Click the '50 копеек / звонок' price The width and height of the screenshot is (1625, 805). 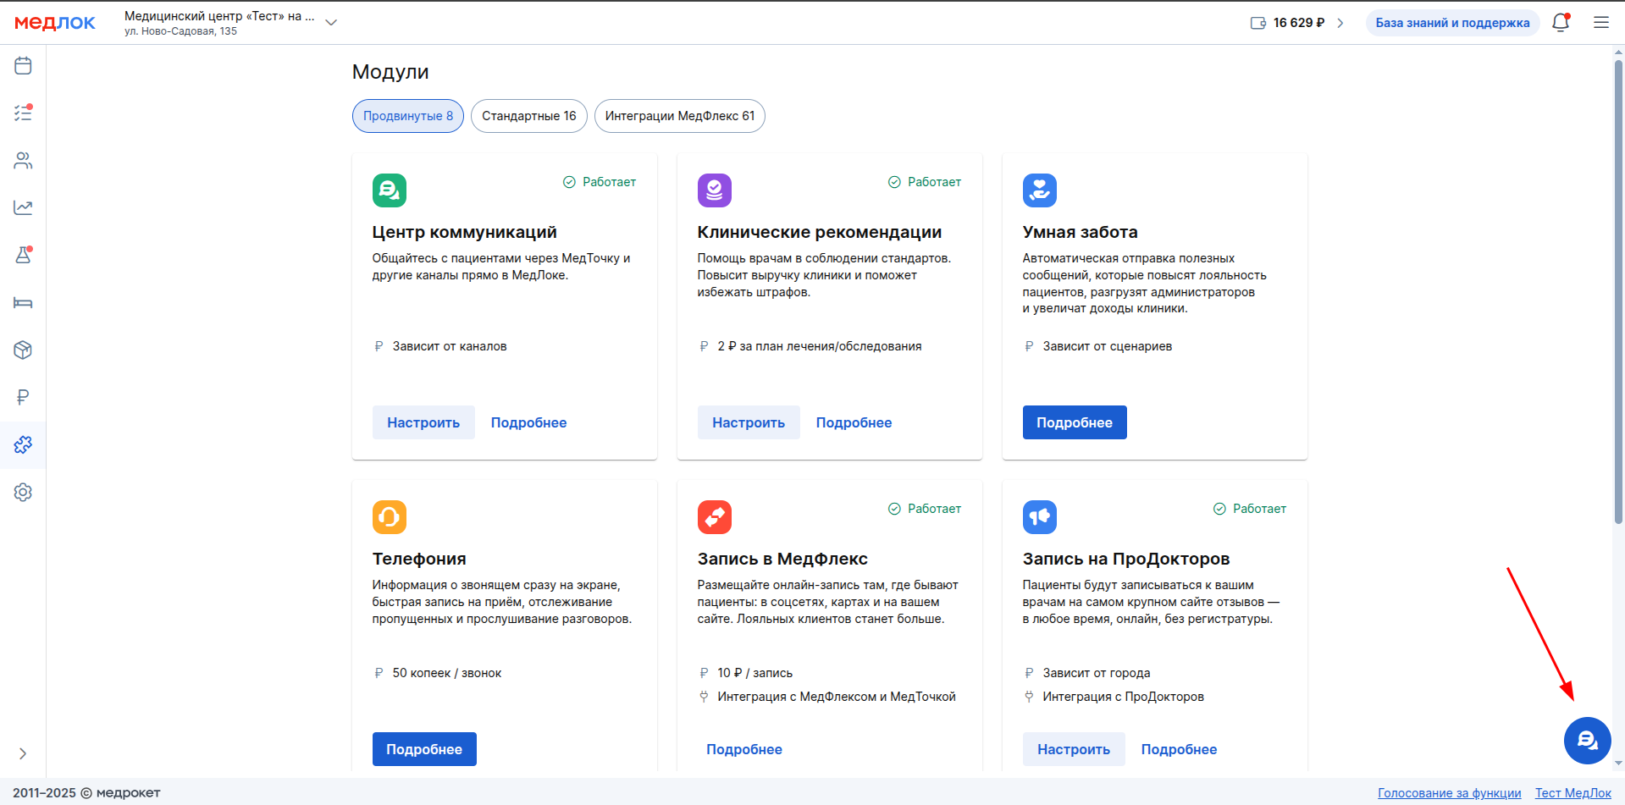coord(447,673)
